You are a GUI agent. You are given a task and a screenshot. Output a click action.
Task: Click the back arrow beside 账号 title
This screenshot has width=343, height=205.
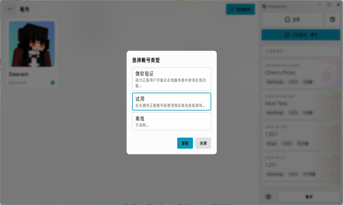coord(10,9)
